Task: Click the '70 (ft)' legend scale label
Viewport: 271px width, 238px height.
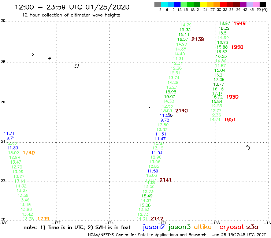Action: [262, 10]
